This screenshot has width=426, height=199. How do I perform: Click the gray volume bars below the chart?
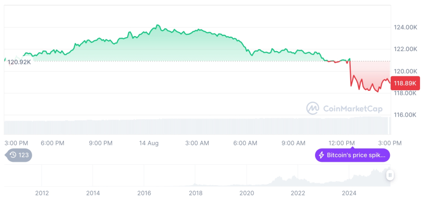pos(198,126)
